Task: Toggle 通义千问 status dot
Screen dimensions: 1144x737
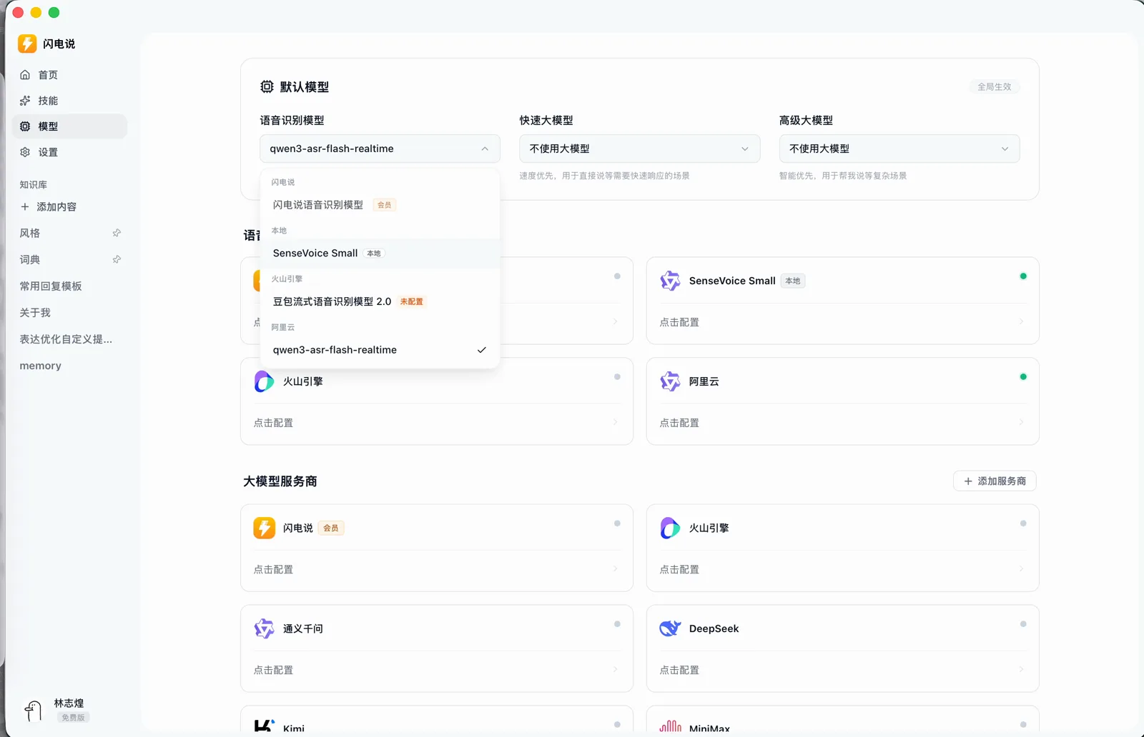Action: [x=617, y=624]
